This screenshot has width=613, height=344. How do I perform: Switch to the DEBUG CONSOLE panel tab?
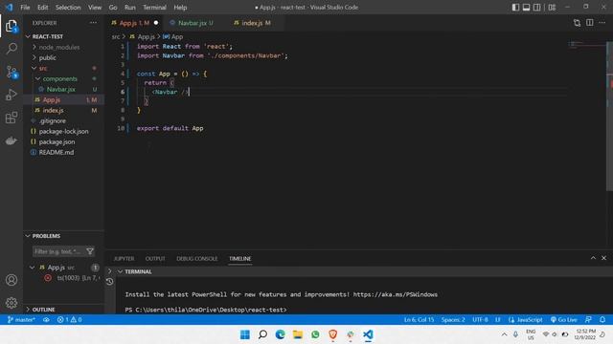point(197,259)
